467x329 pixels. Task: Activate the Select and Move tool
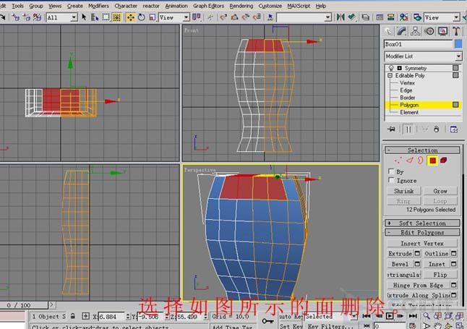(130, 17)
